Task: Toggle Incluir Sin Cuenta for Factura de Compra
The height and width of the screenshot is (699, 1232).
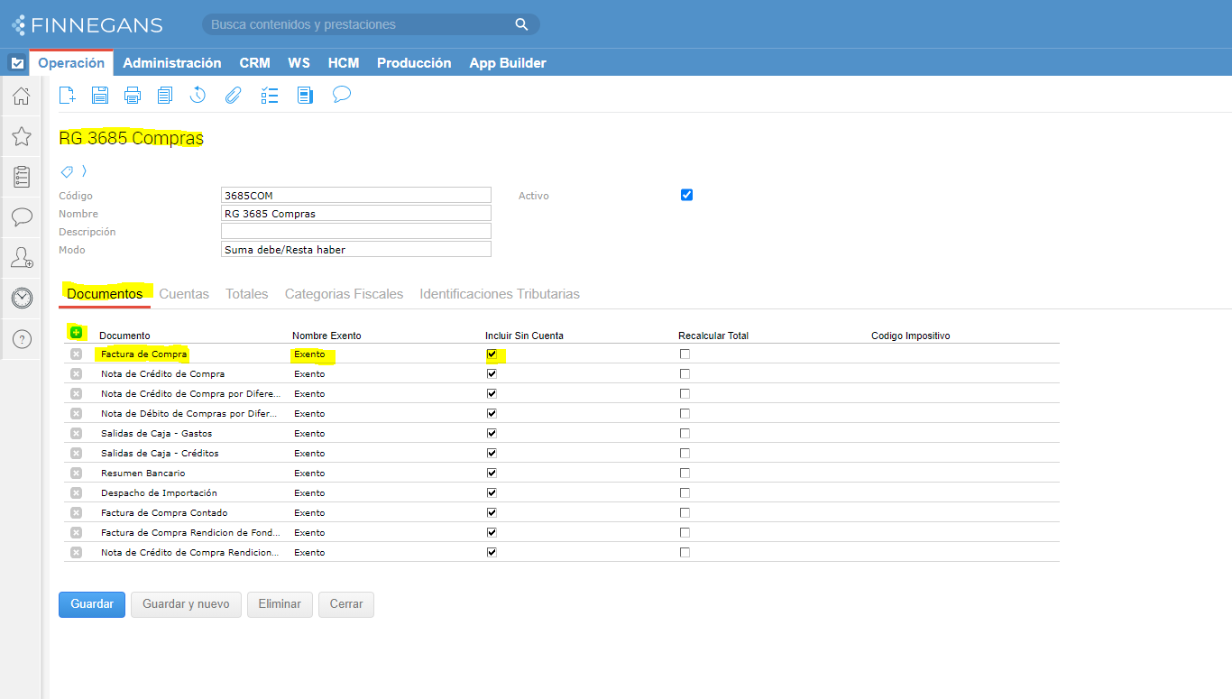Action: 492,354
